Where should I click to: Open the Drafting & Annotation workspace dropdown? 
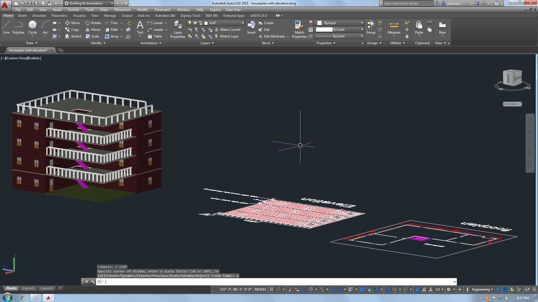[89, 3]
